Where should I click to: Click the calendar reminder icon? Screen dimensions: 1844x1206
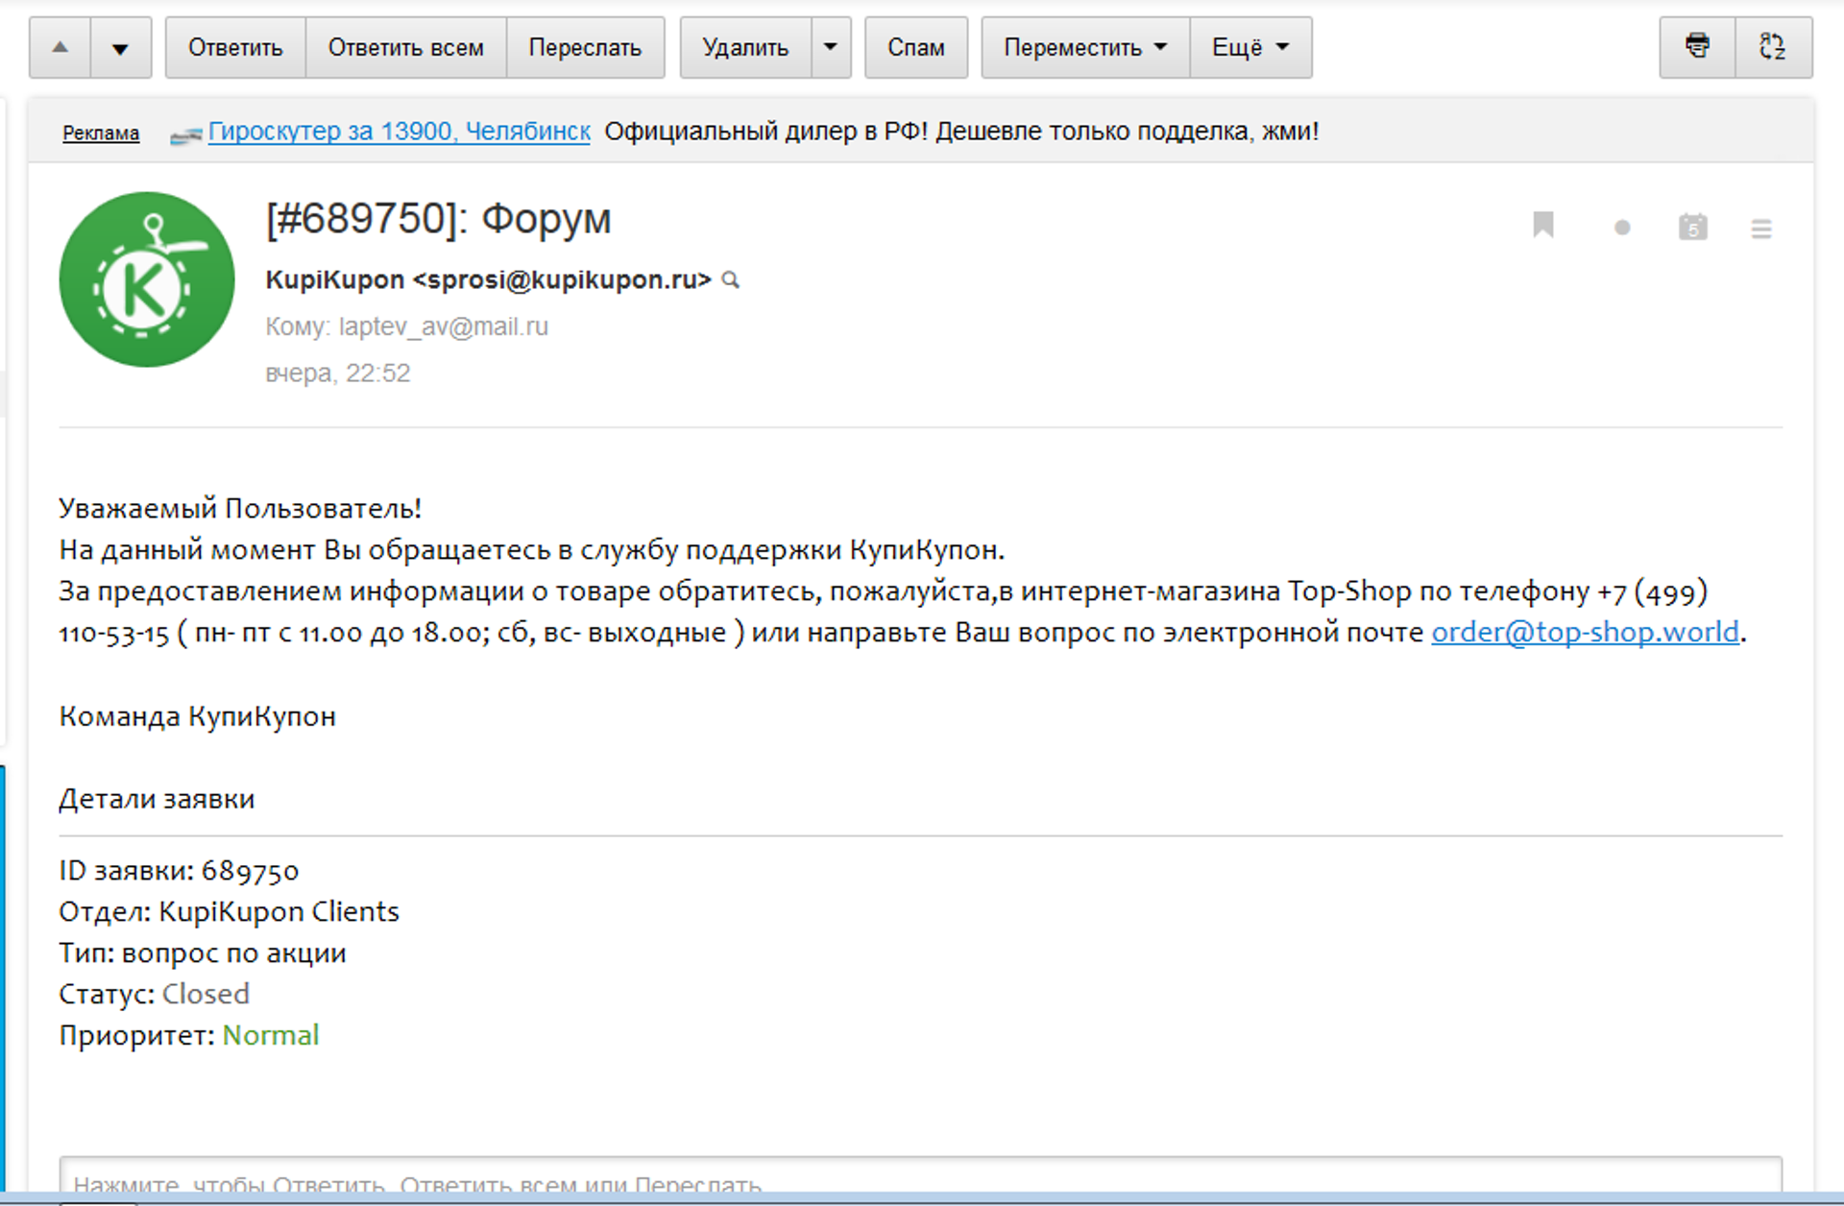tap(1693, 227)
